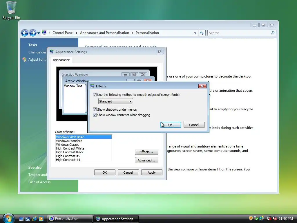Click the security shield tray icon
The width and height of the screenshot is (297, 223).
coord(251,218)
